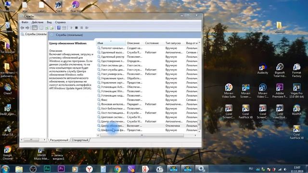Open the Corel VideoStudio desktop shortcut

(x=280, y=111)
